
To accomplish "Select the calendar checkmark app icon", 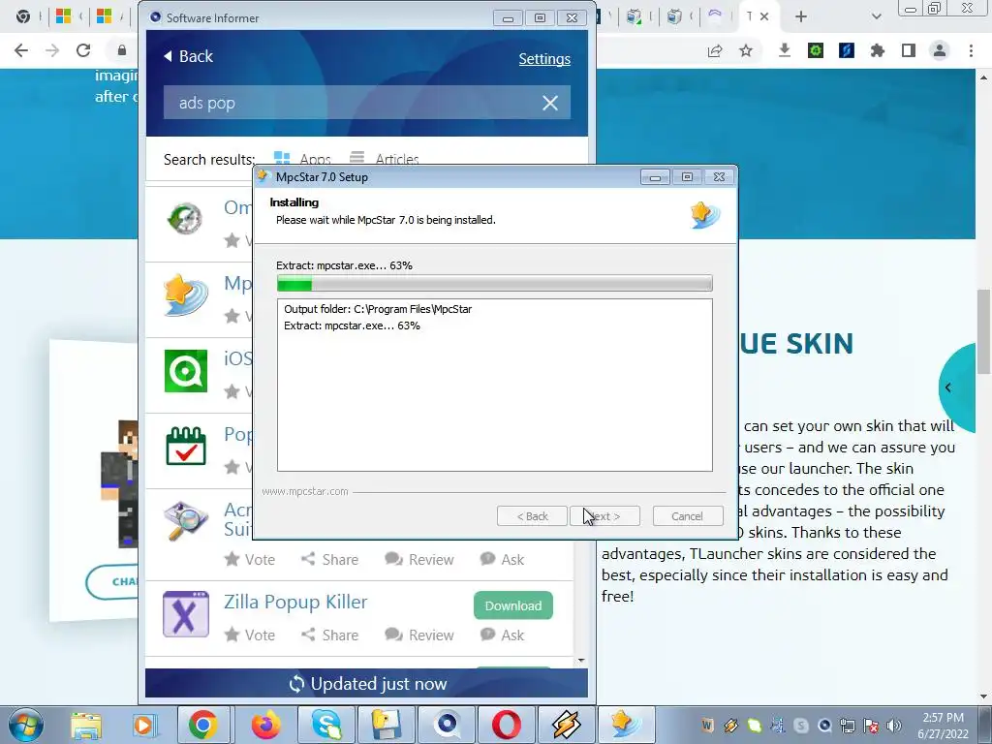I will (185, 446).
